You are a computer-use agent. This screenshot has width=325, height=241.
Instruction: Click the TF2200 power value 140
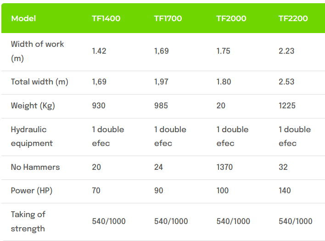(x=285, y=191)
